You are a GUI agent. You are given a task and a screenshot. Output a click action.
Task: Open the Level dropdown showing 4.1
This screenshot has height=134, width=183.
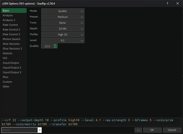(x=63, y=40)
